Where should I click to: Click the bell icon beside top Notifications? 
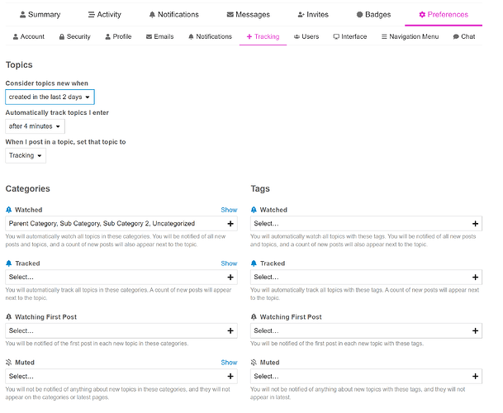152,14
